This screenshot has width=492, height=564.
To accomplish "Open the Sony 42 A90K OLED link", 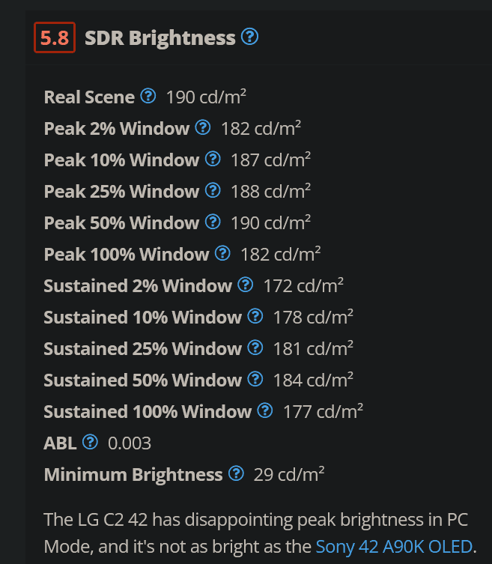I will point(394,547).
